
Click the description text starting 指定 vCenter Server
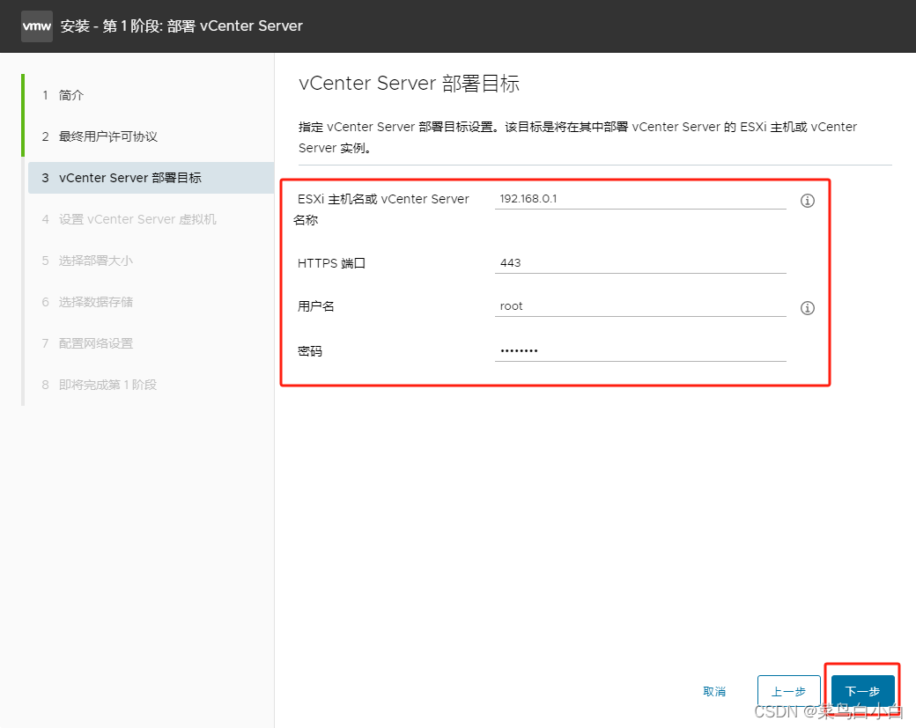577,137
